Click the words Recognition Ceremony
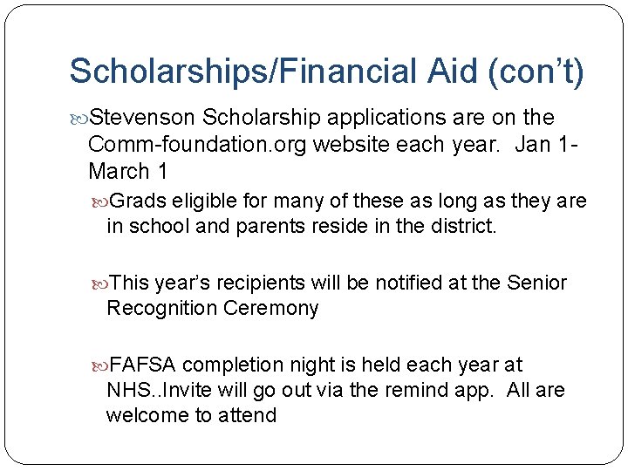The width and height of the screenshot is (628, 471). coord(212,308)
